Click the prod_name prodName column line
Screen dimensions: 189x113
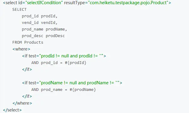tap(44, 29)
